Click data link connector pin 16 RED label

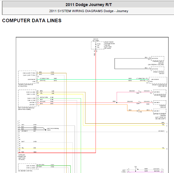[x=23, y=152]
